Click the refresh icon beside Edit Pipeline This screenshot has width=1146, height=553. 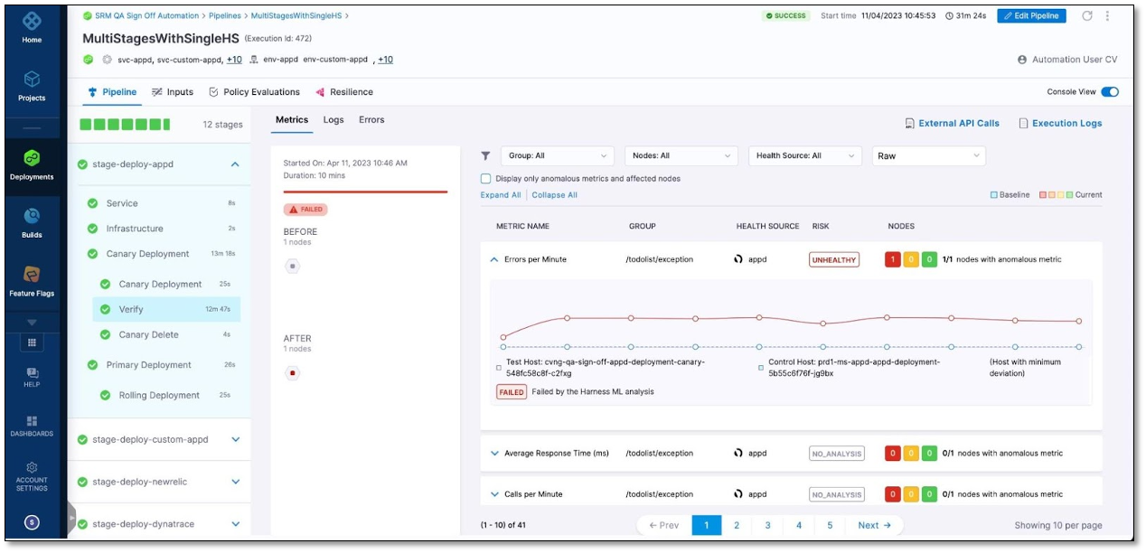1087,15
